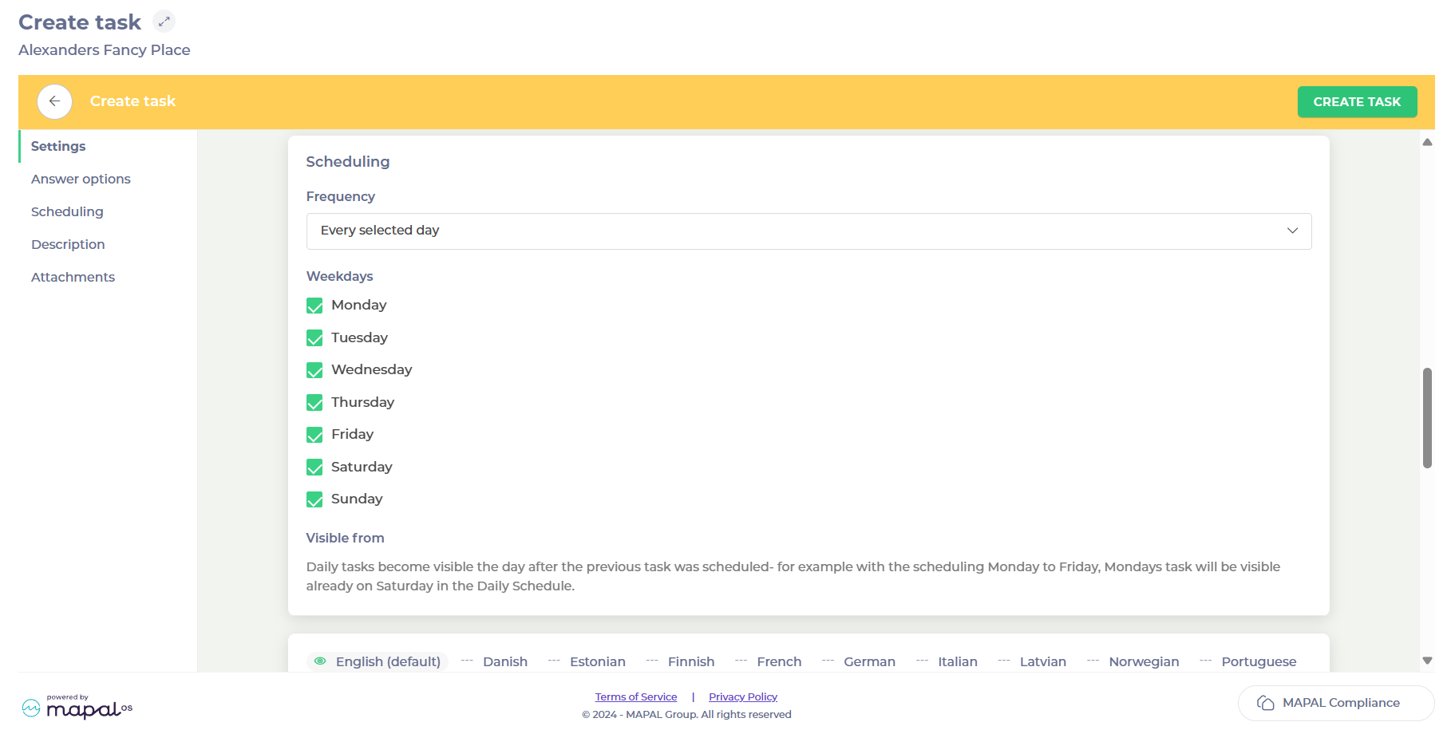Click the MAPAL Compliance cloud icon
This screenshot has width=1451, height=730.
click(1265, 703)
